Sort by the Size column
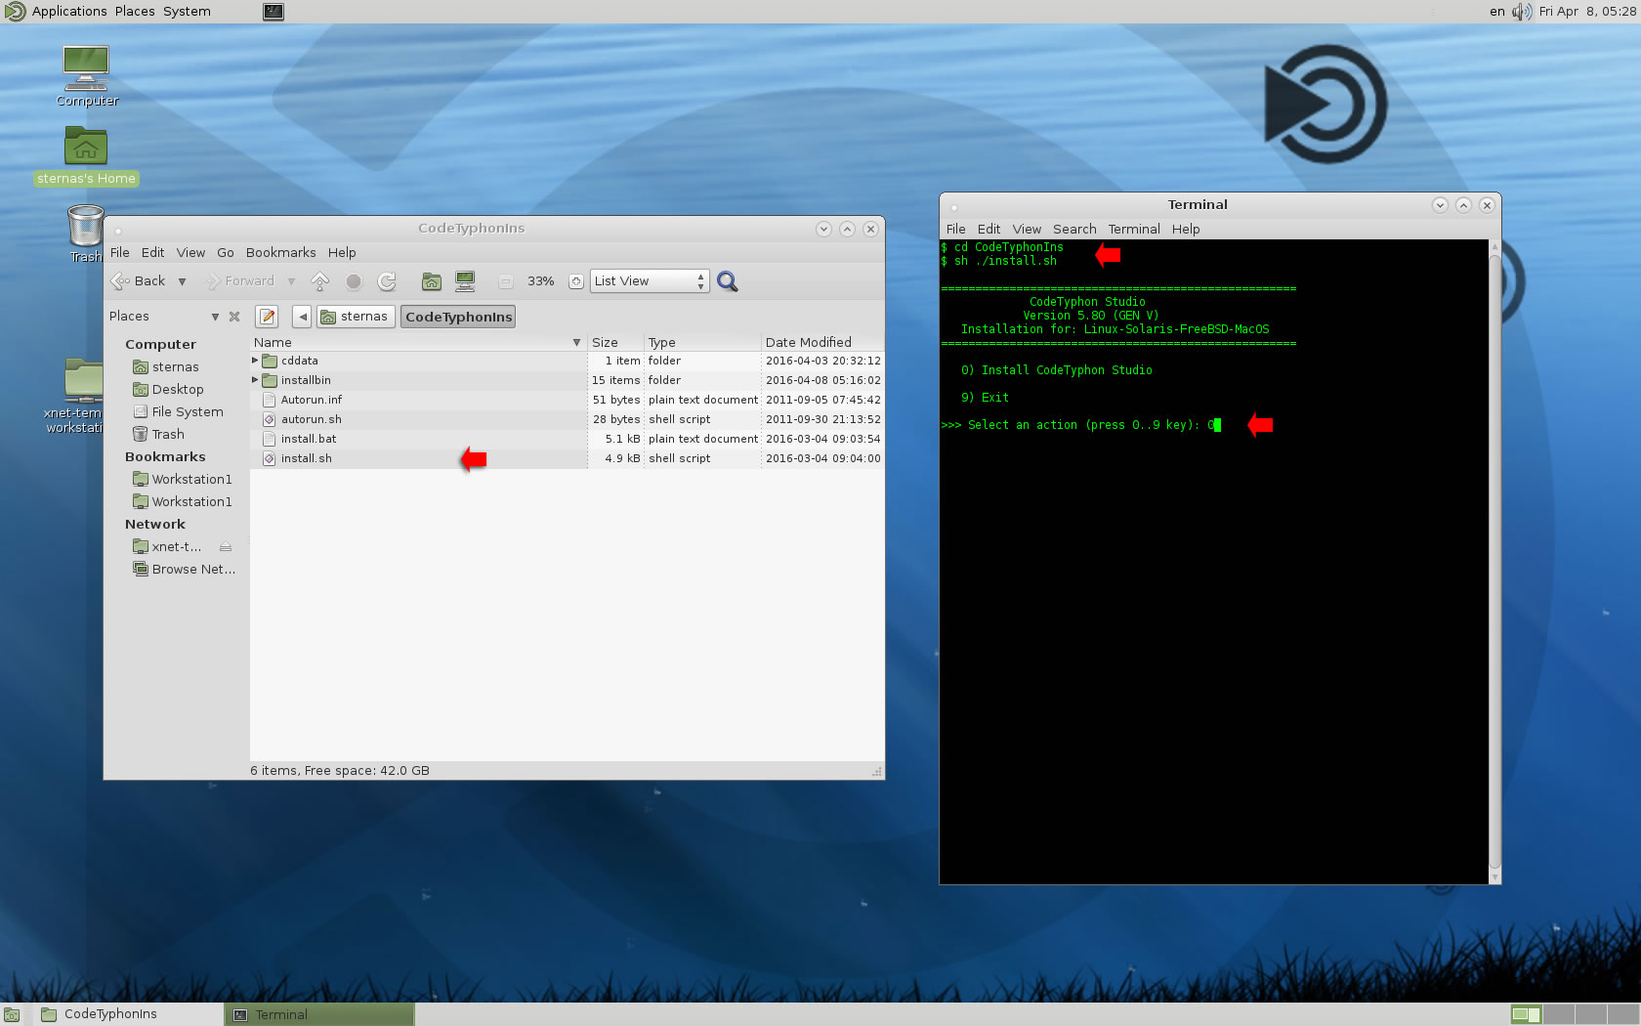 [x=615, y=342]
